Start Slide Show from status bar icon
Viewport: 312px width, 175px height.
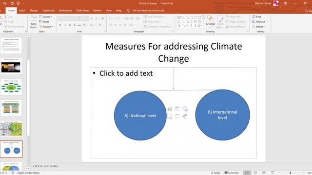(273, 173)
